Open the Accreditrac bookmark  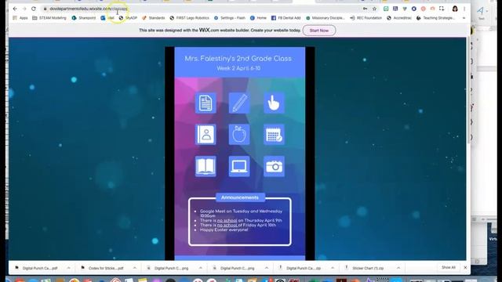399,18
